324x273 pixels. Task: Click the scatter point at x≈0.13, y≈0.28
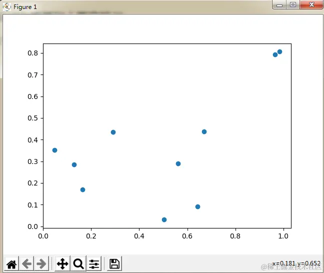(74, 164)
